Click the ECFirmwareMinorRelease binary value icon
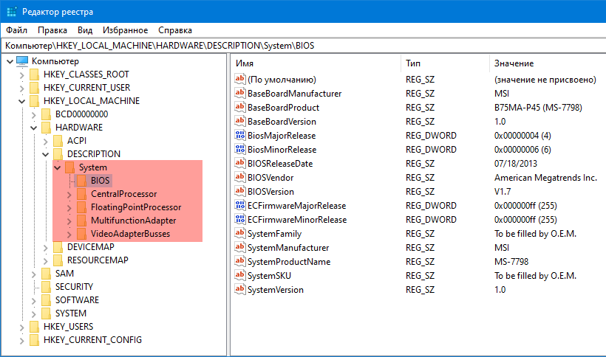 pos(239,220)
